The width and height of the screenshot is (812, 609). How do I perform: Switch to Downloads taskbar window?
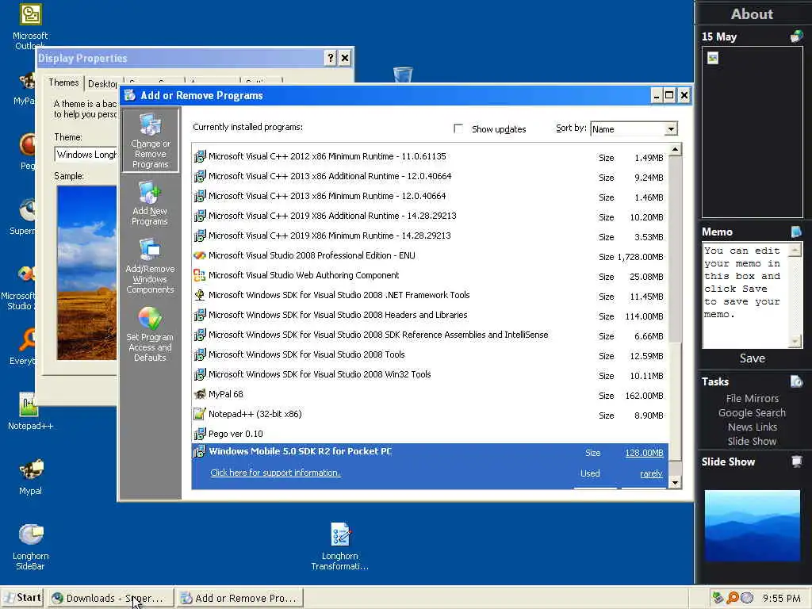click(x=109, y=598)
